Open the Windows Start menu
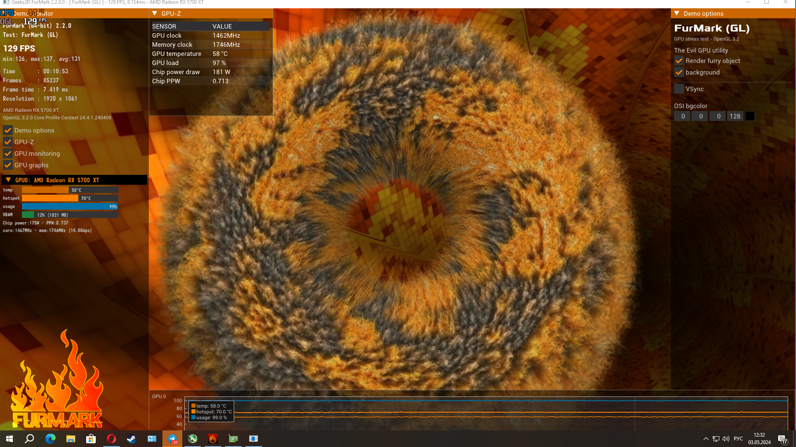This screenshot has height=447, width=796. coord(10,439)
